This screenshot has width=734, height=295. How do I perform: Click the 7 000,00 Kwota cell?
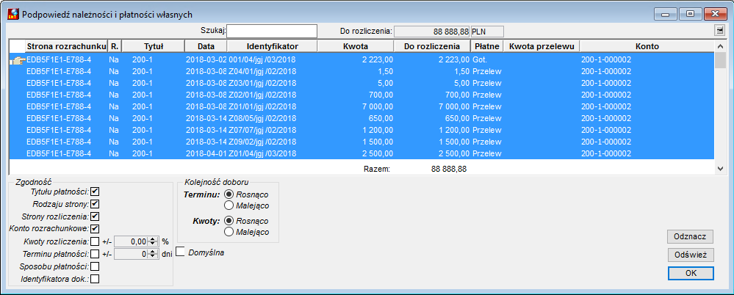356,106
